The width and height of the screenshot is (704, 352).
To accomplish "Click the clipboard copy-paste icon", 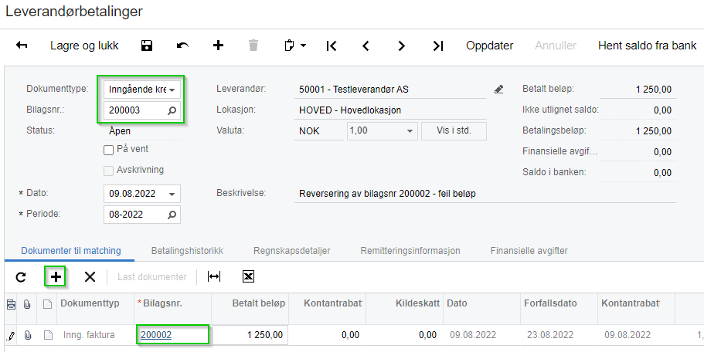I will point(290,46).
